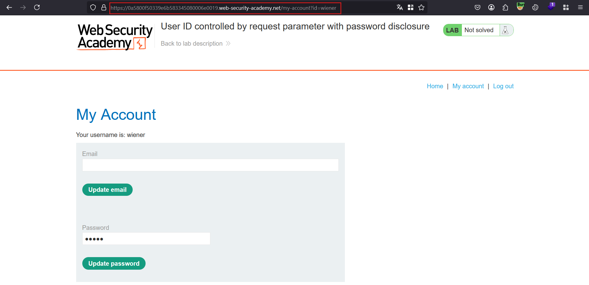Go back to the previous page

9,7
